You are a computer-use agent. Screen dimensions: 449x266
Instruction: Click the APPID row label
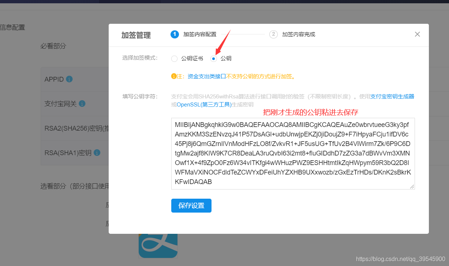coord(54,79)
